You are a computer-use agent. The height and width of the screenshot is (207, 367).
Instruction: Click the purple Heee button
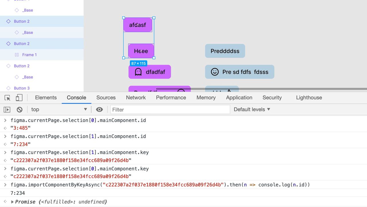pyautogui.click(x=141, y=51)
